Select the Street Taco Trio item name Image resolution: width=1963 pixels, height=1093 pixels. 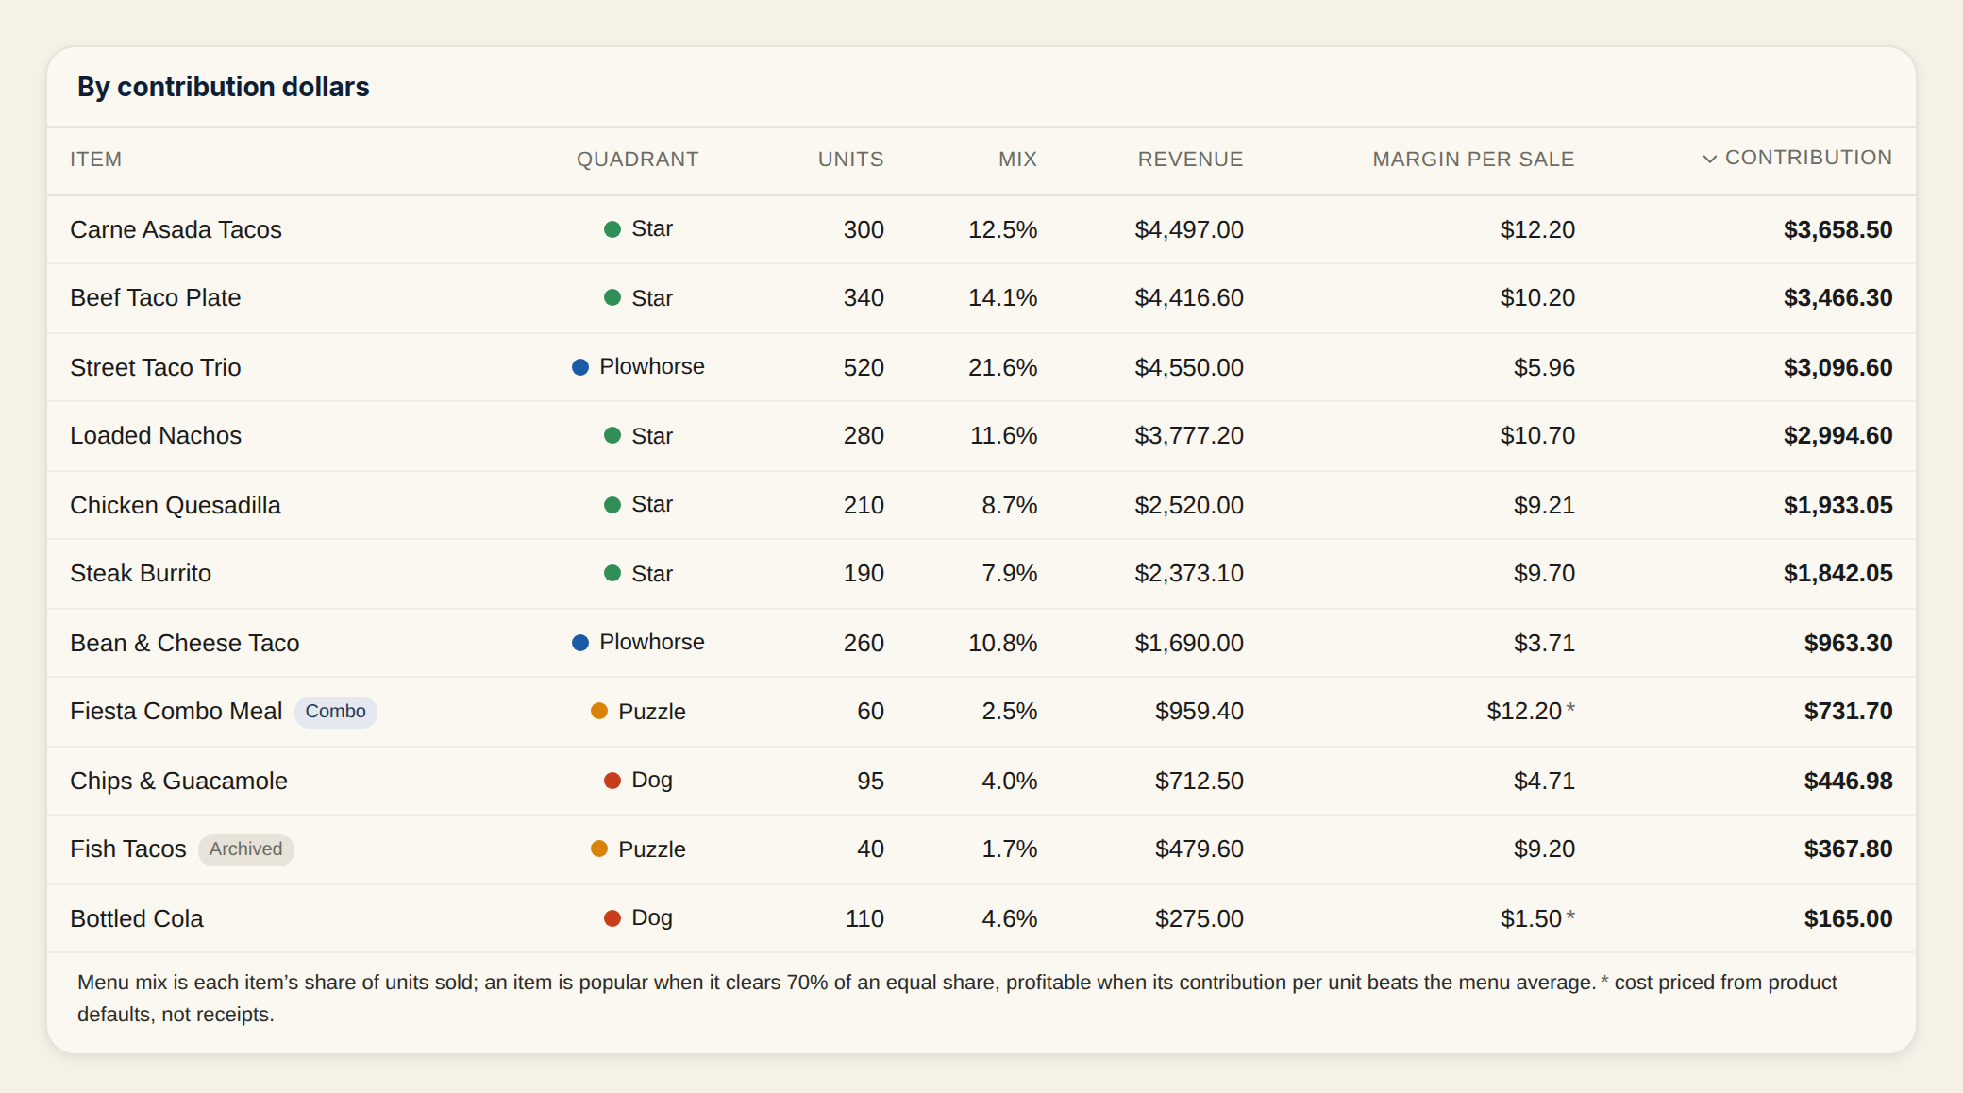point(155,367)
